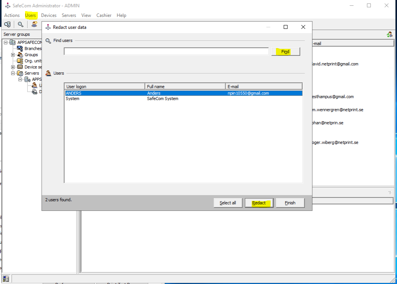Click the Find users search field

[x=166, y=51]
